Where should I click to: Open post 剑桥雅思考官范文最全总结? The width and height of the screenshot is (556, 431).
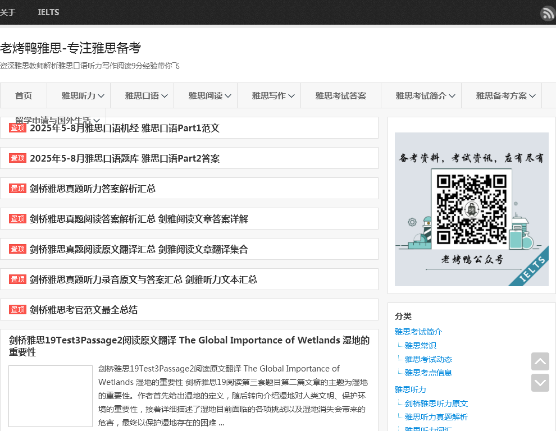click(x=84, y=310)
